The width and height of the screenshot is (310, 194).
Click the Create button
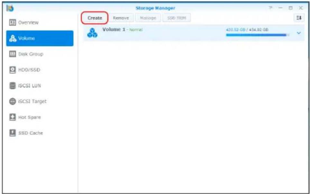click(95, 18)
